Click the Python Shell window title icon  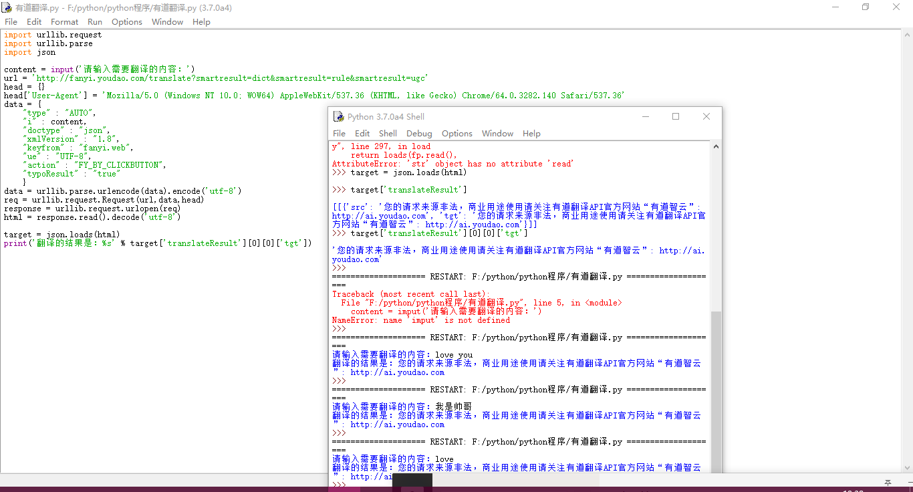338,116
